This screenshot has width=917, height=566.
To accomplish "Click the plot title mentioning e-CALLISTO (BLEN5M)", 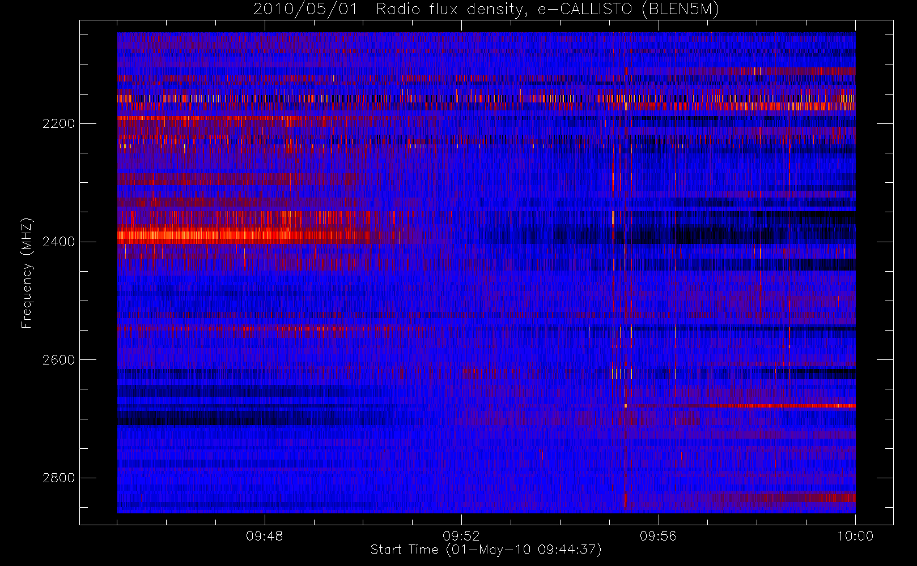I will (x=486, y=9).
